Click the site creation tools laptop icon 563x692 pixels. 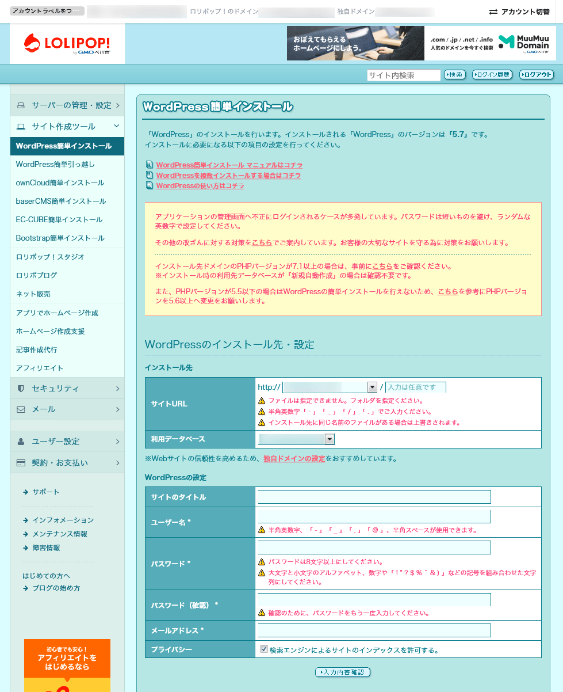coord(21,127)
